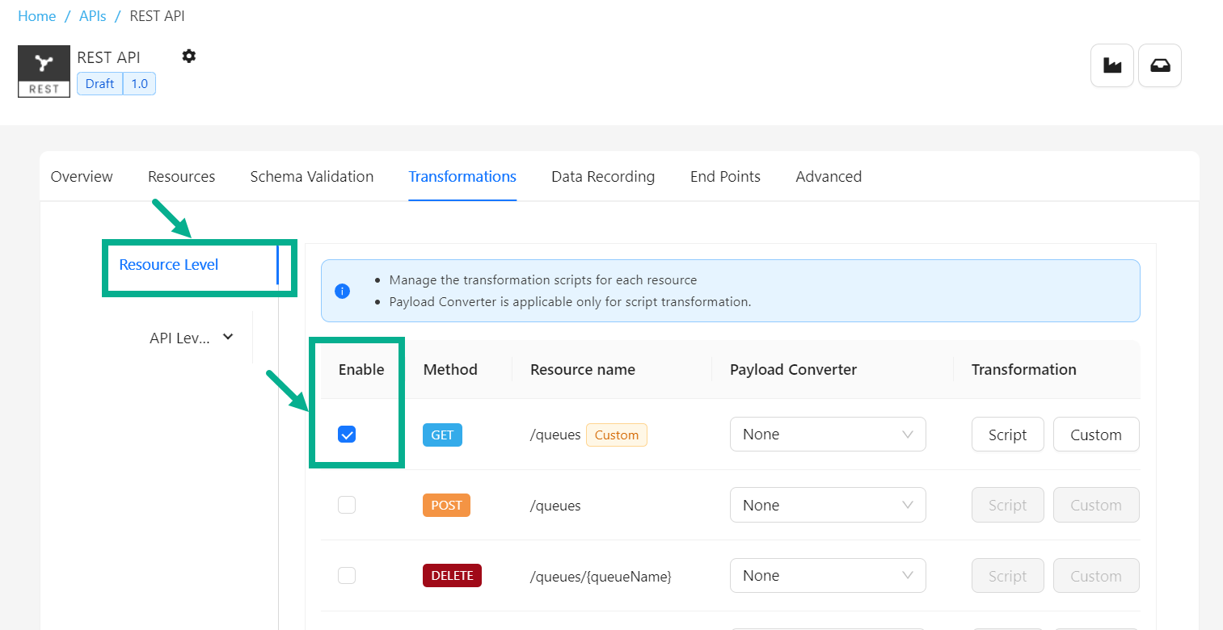The height and width of the screenshot is (630, 1223).
Task: Enable transformation for POST /queues
Action: 347,505
